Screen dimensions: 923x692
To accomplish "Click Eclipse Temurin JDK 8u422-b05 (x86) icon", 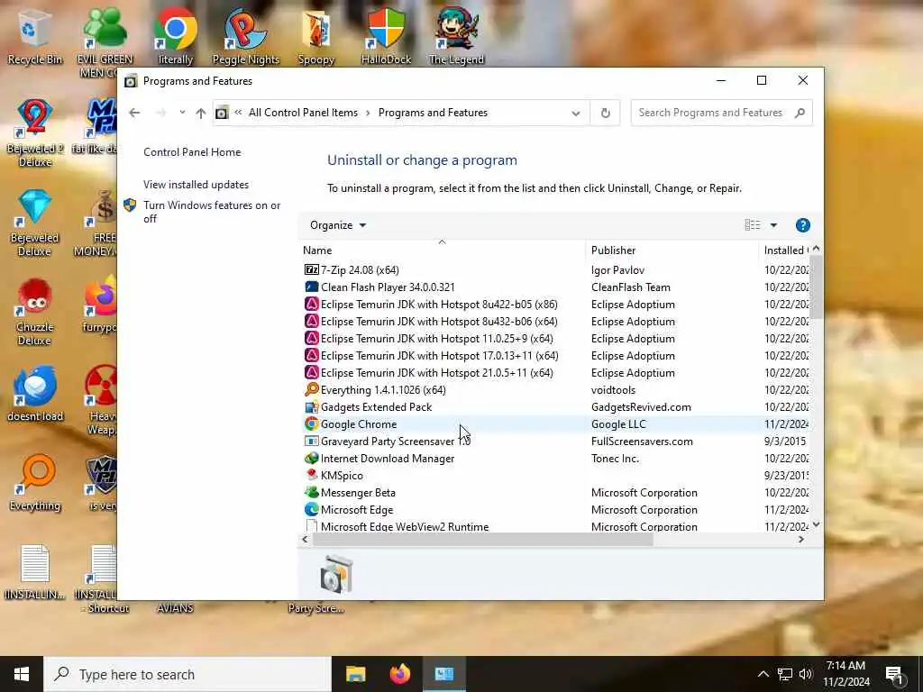I will (x=311, y=304).
